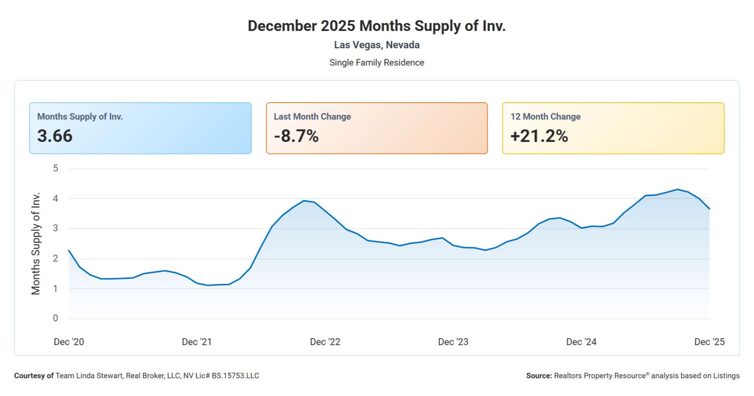Screen dimensions: 754x396
Task: Click the Team Linda Stewart courtesy text
Action: click(157, 376)
